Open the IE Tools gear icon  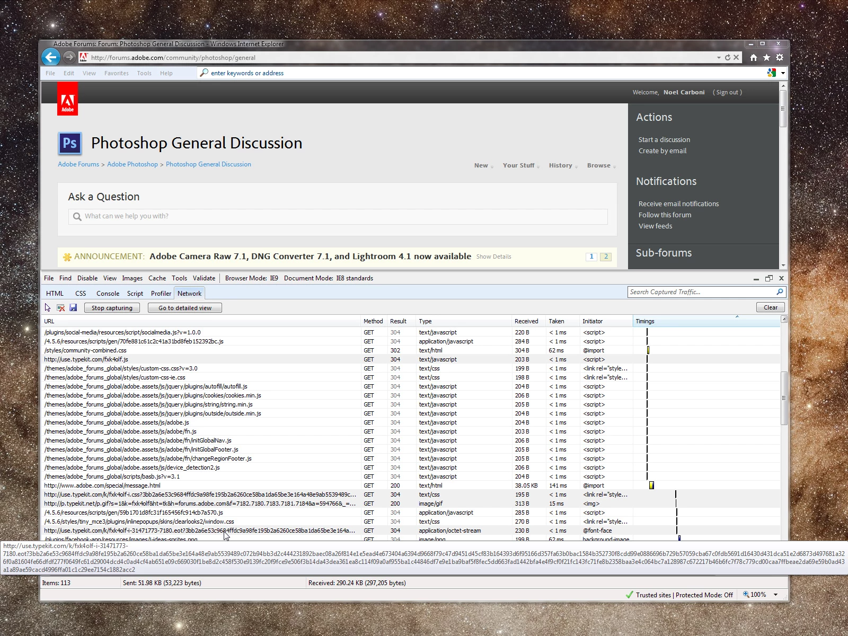780,57
